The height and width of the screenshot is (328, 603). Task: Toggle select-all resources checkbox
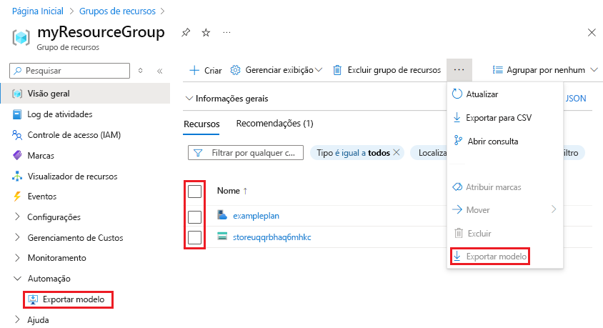tap(194, 191)
